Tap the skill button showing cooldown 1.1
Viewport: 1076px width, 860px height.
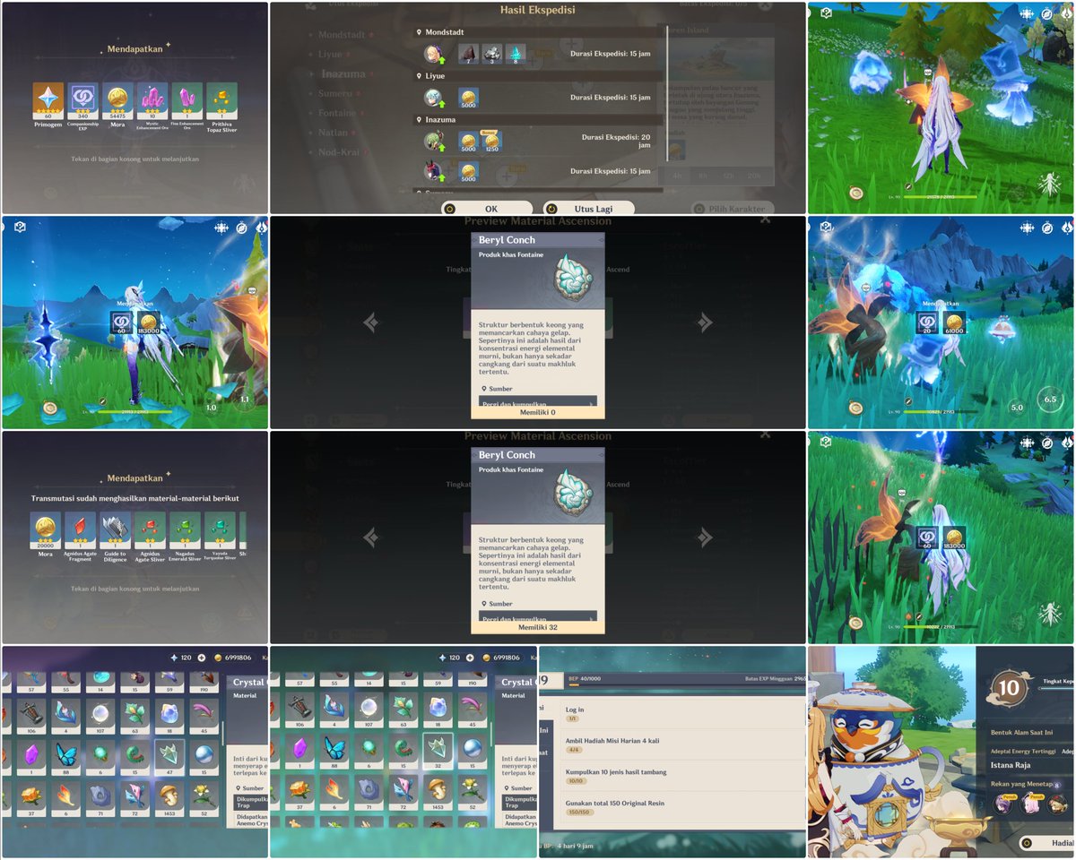[246, 400]
